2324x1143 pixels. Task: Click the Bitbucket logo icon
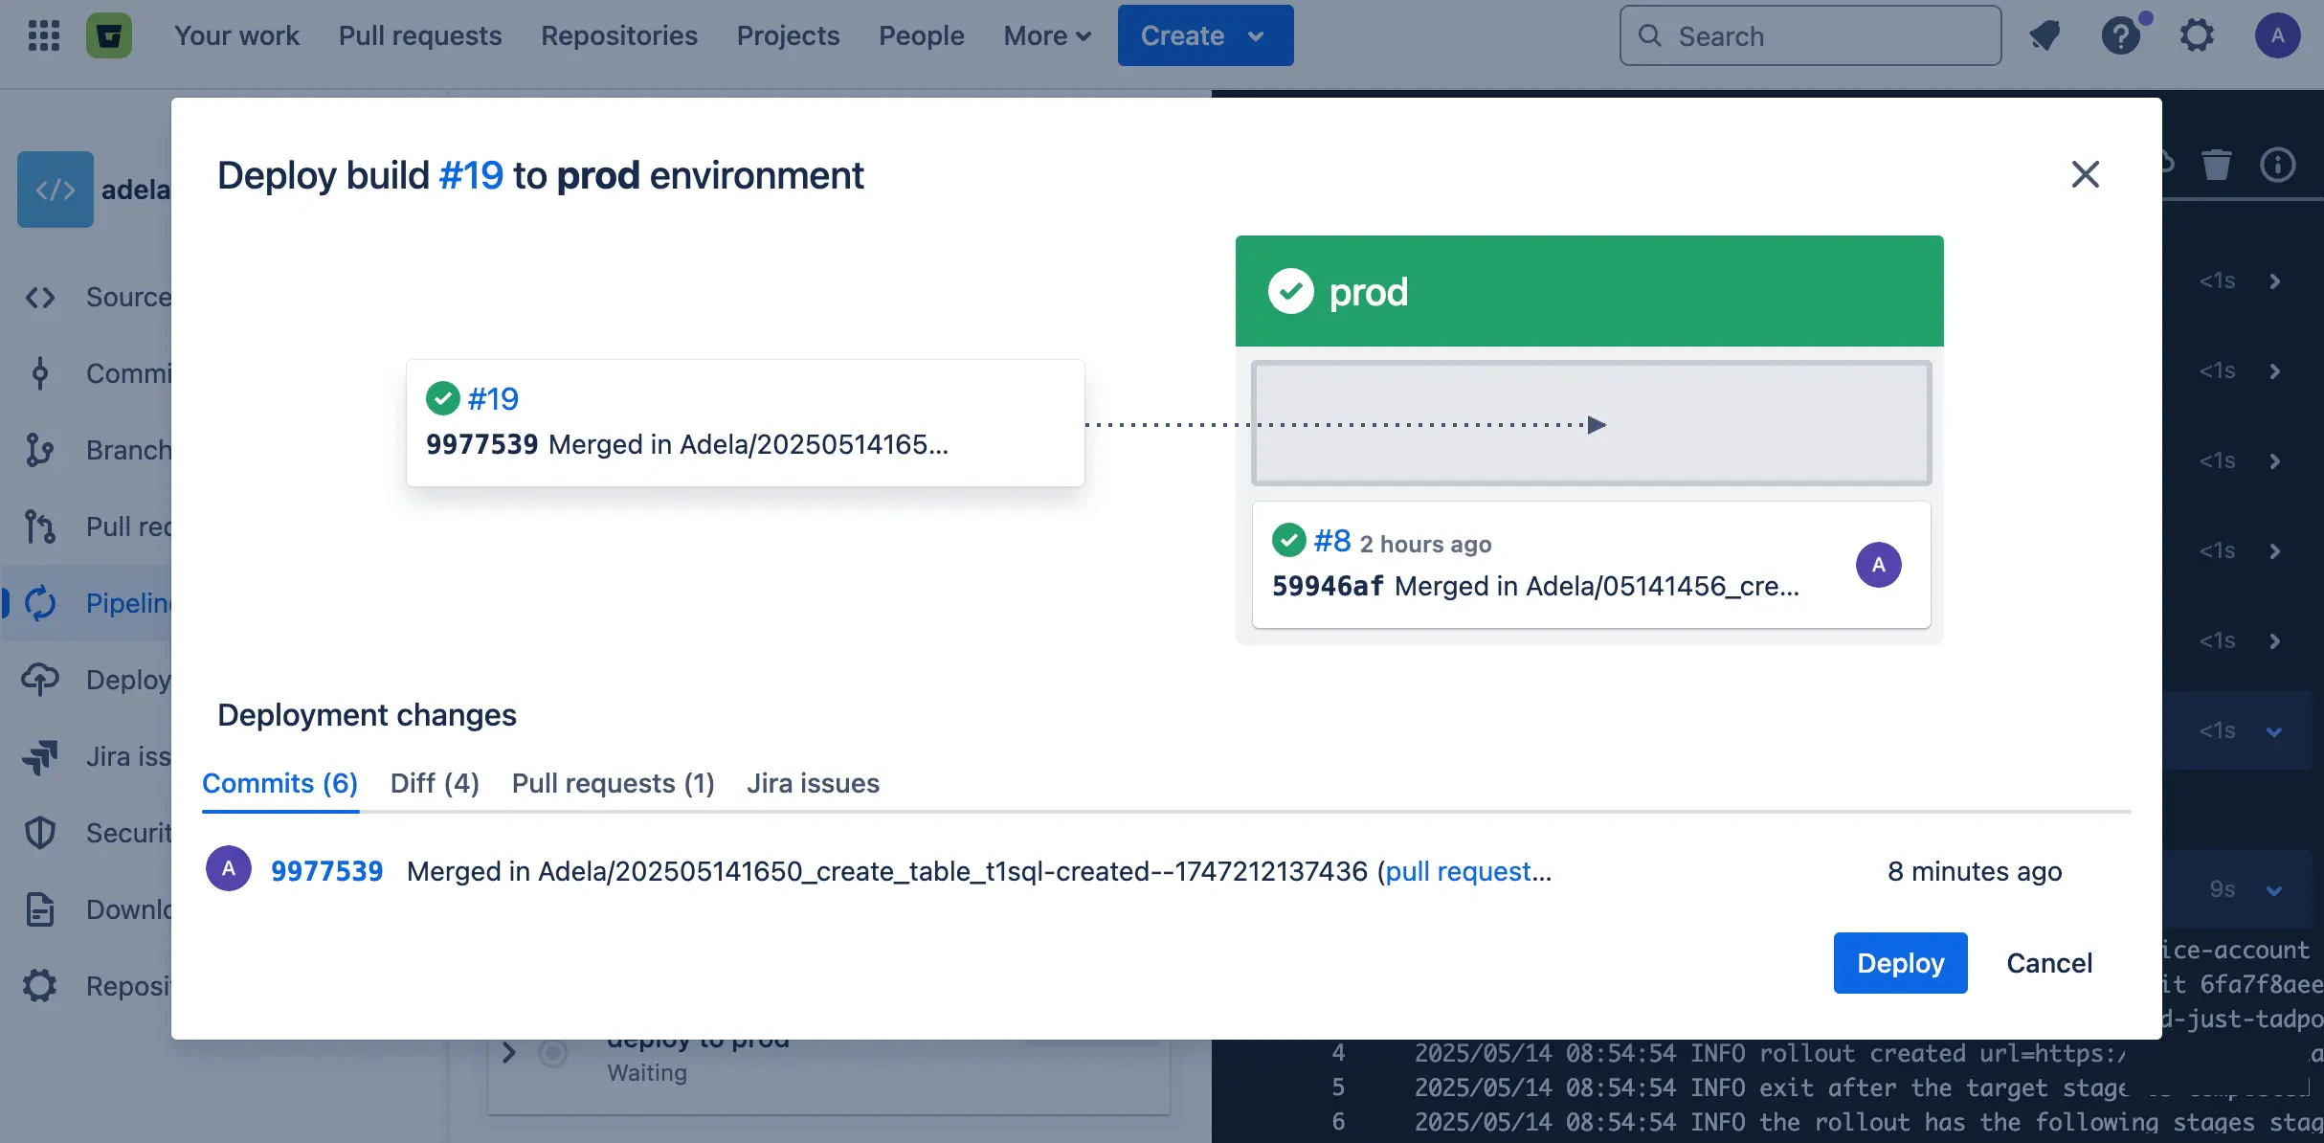109,35
